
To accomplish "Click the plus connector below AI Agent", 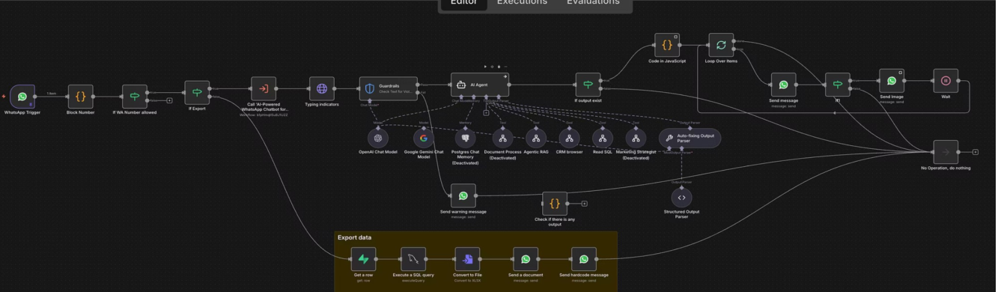I will (486, 113).
